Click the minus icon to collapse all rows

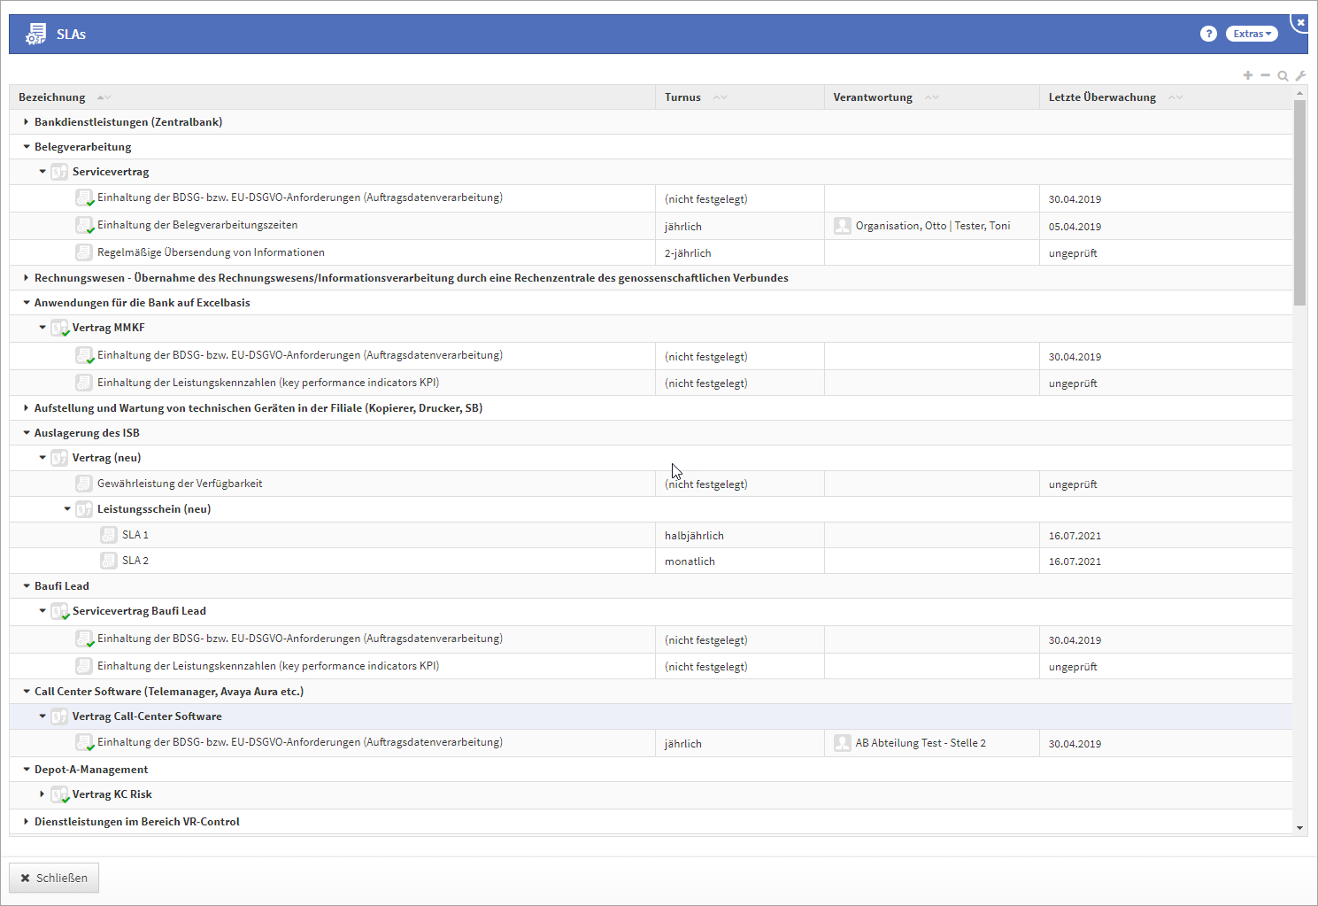pyautogui.click(x=1265, y=75)
